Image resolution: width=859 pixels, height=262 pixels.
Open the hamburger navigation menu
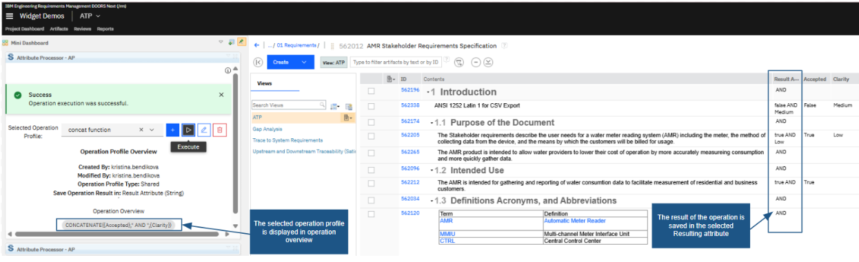click(x=10, y=16)
